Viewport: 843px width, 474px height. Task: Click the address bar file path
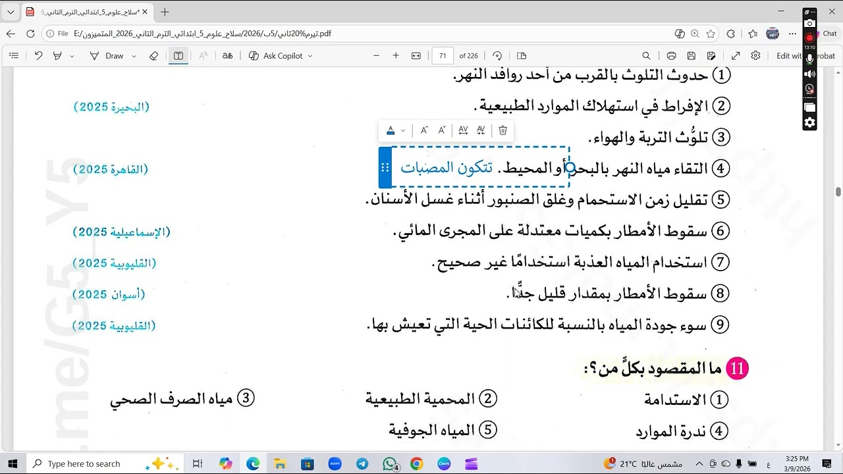[x=202, y=34]
